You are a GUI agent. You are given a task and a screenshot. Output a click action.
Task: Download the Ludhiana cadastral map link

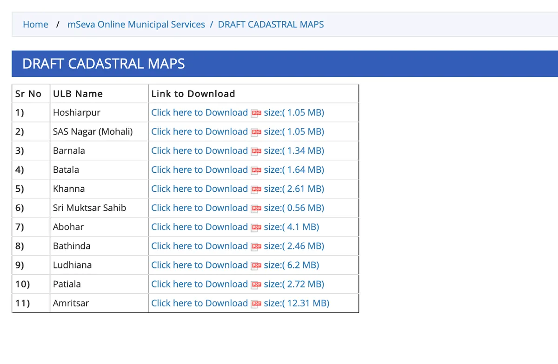click(199, 265)
